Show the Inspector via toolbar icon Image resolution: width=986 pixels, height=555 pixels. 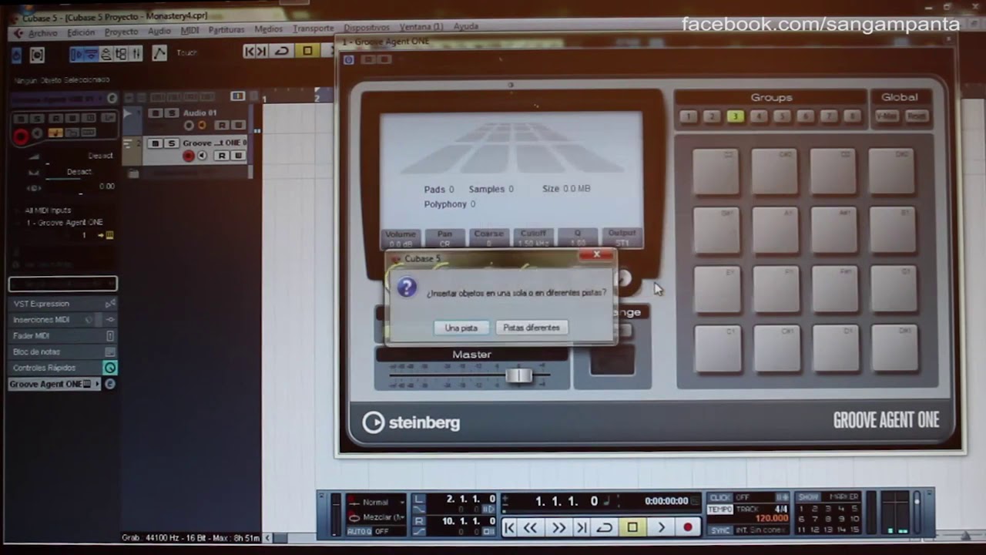point(76,53)
